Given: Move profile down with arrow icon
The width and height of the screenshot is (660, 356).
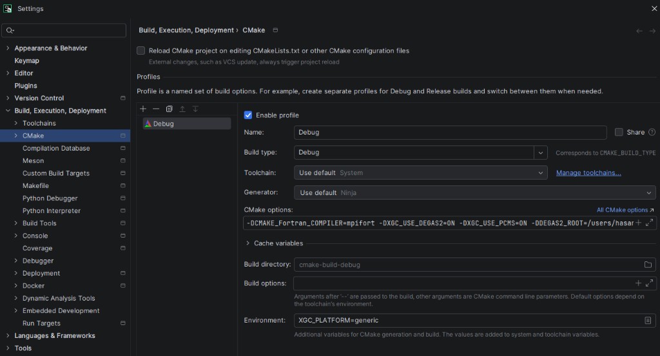Looking at the screenshot, I should 195,109.
